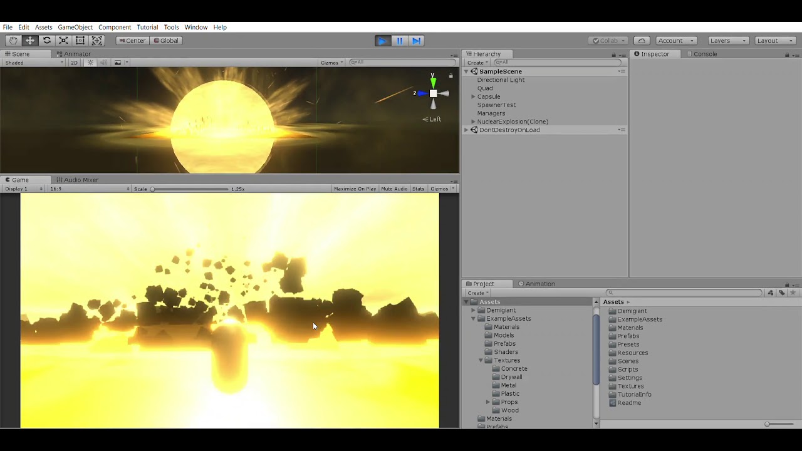Select the Hand tool
Image resolution: width=802 pixels, height=451 pixels.
(x=13, y=41)
